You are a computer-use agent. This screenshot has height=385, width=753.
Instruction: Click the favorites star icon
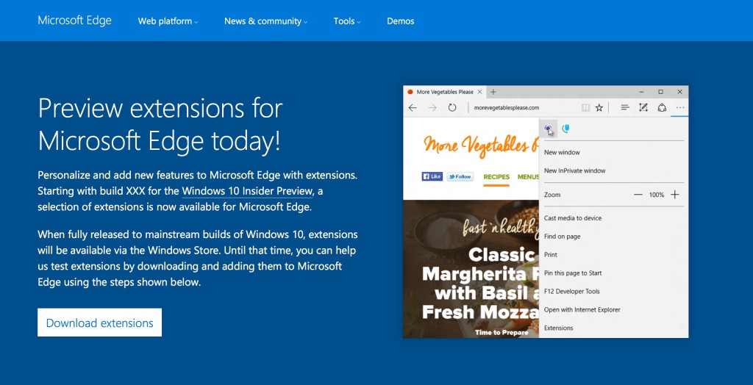coord(599,107)
